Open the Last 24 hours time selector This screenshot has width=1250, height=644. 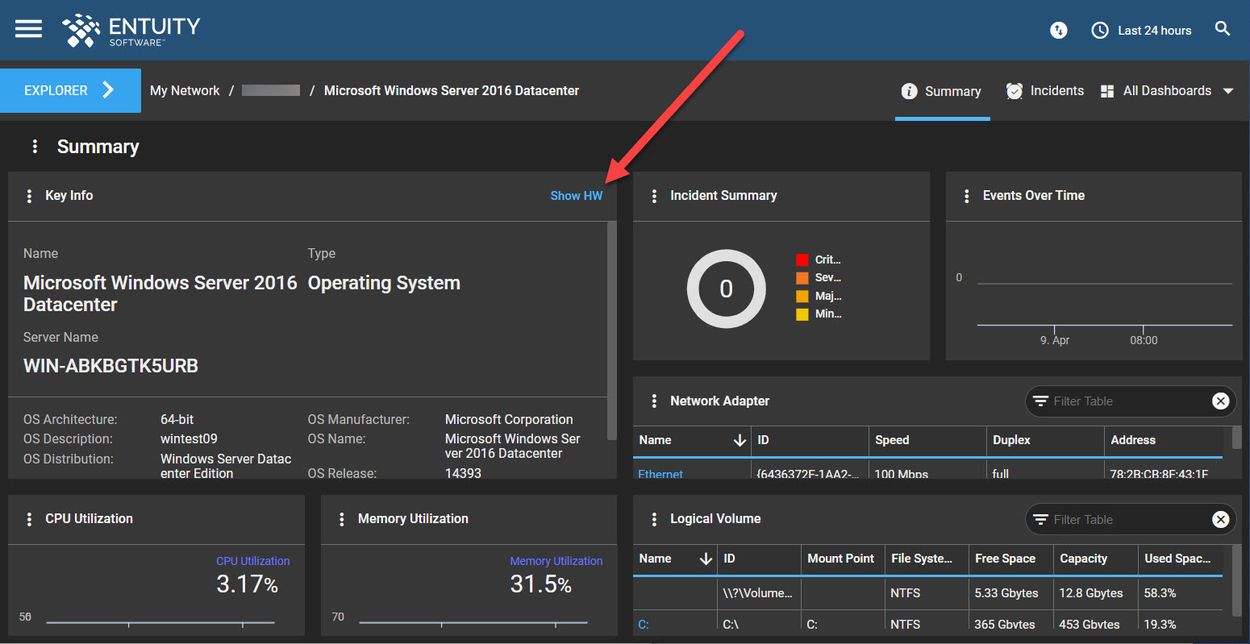[1141, 31]
